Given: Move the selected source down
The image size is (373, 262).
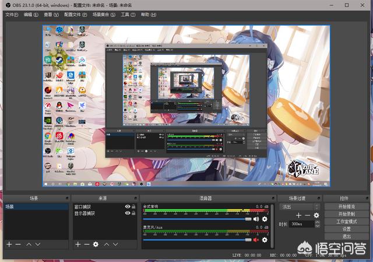Looking at the screenshot, I should click(x=115, y=244).
